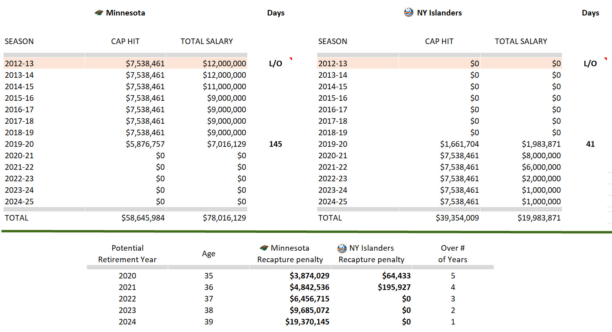Select the Over # of Years value 5
This screenshot has height=332, width=612.
pos(453,276)
